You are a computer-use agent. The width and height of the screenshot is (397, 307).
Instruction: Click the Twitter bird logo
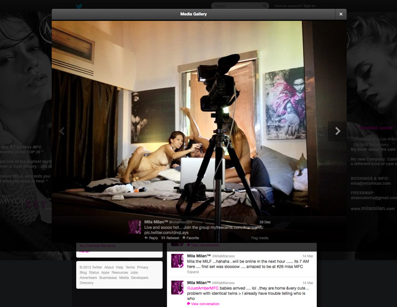(79, 6)
